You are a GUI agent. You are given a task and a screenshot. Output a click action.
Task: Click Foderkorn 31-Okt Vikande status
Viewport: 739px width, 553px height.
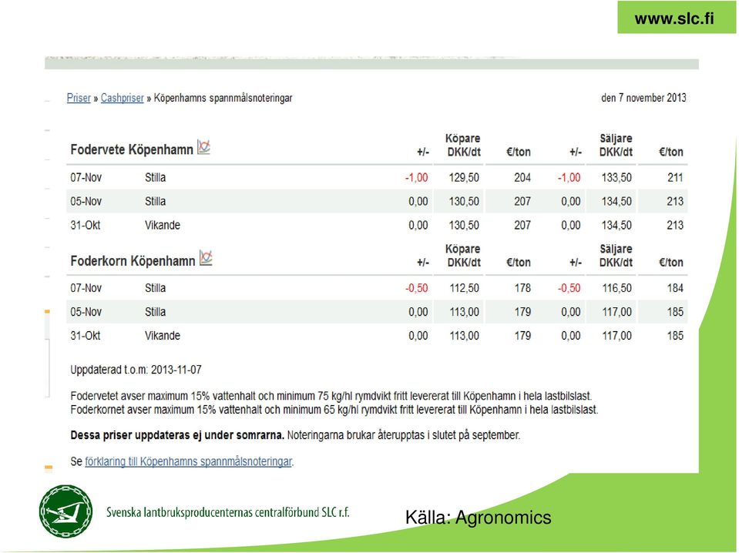pos(163,336)
